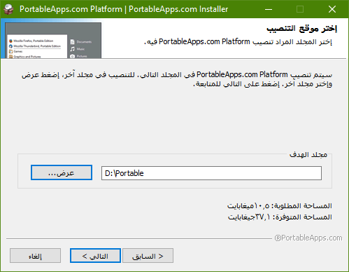Click the disabled maximize window button
This screenshot has width=349, height=272.
[x=300, y=9]
